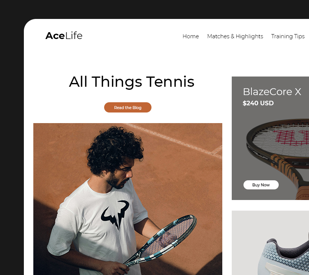Viewport: 309px width, 275px height.
Task: Select the BlazeCore X product title
Action: point(272,92)
